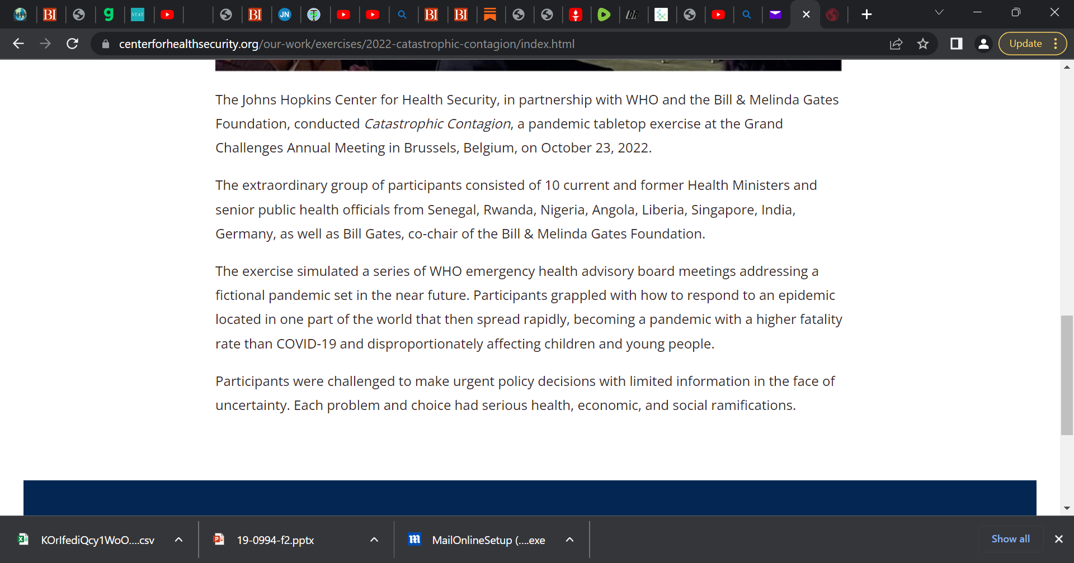This screenshot has width=1074, height=563.
Task: Open downloaded 19-0994-f2.pptx file
Action: click(x=276, y=540)
